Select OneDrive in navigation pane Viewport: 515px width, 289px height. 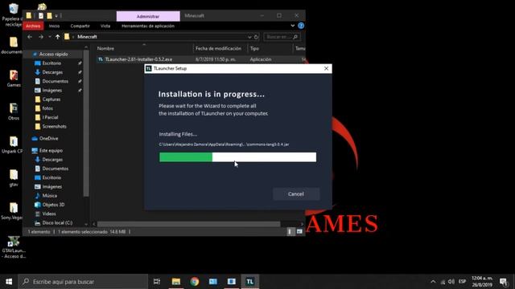click(48, 139)
